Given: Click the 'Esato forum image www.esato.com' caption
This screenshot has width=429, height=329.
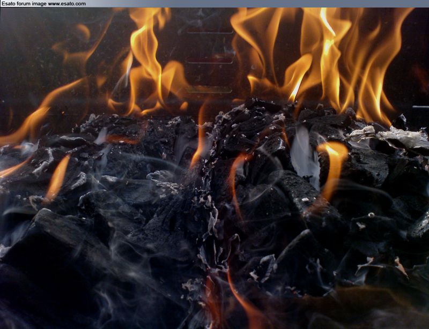Looking at the screenshot, I should pos(43,4).
